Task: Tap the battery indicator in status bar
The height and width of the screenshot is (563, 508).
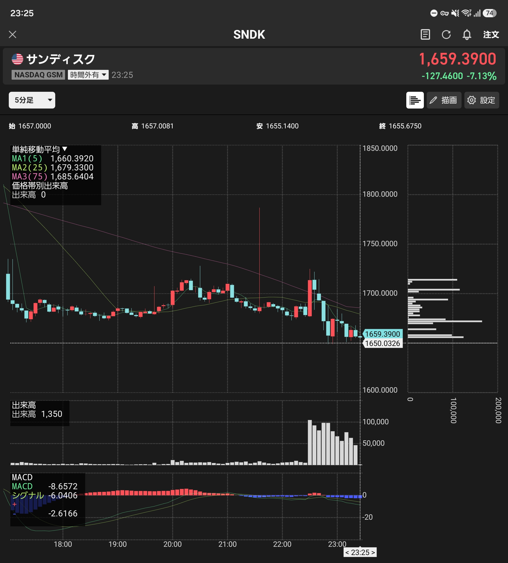Action: [x=490, y=13]
